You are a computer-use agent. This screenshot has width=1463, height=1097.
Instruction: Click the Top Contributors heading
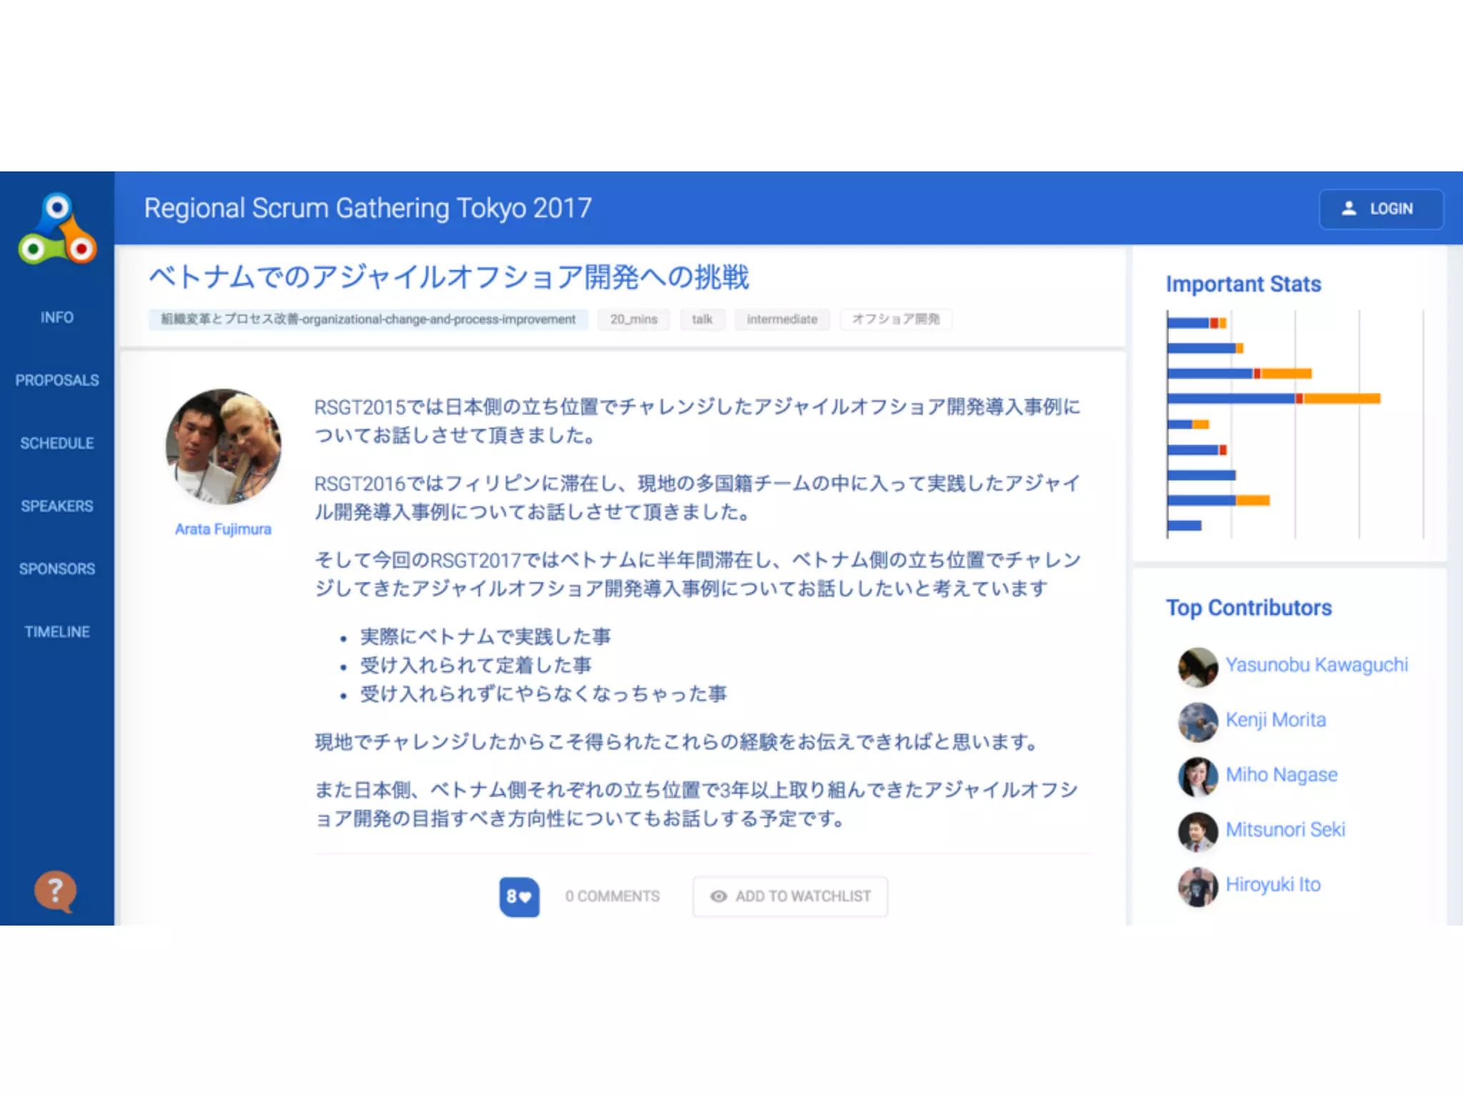pyautogui.click(x=1249, y=608)
